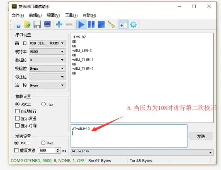The height and width of the screenshot is (170, 221).
Task: Open the flow control 流控 dropdown
Action: pos(47,85)
